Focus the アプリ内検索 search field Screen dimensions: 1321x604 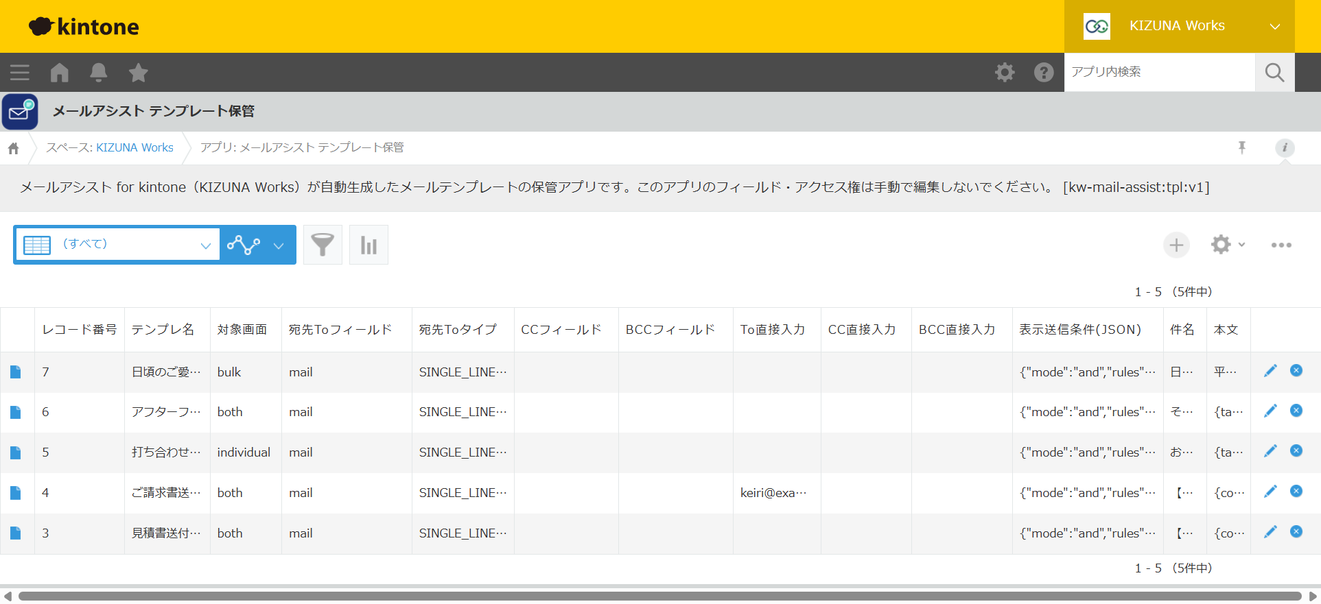[x=1159, y=72]
